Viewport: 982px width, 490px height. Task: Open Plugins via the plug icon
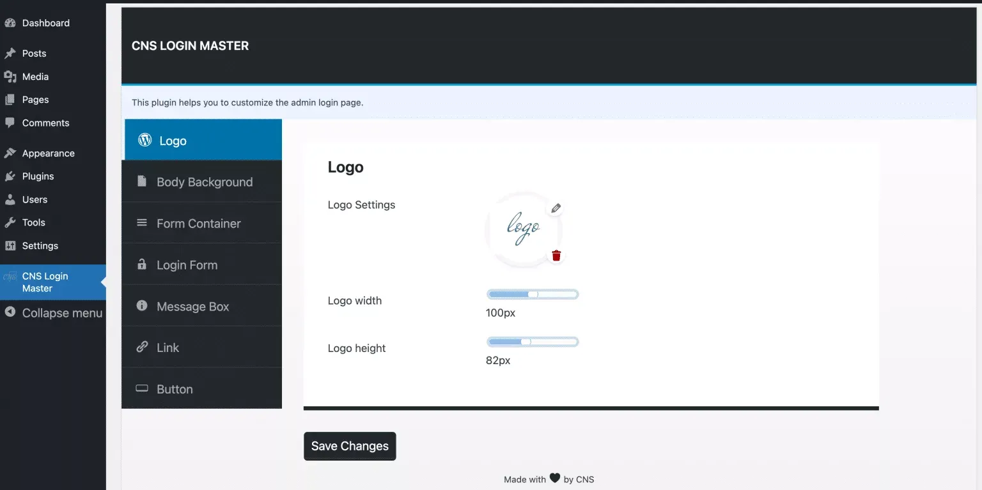coord(11,176)
